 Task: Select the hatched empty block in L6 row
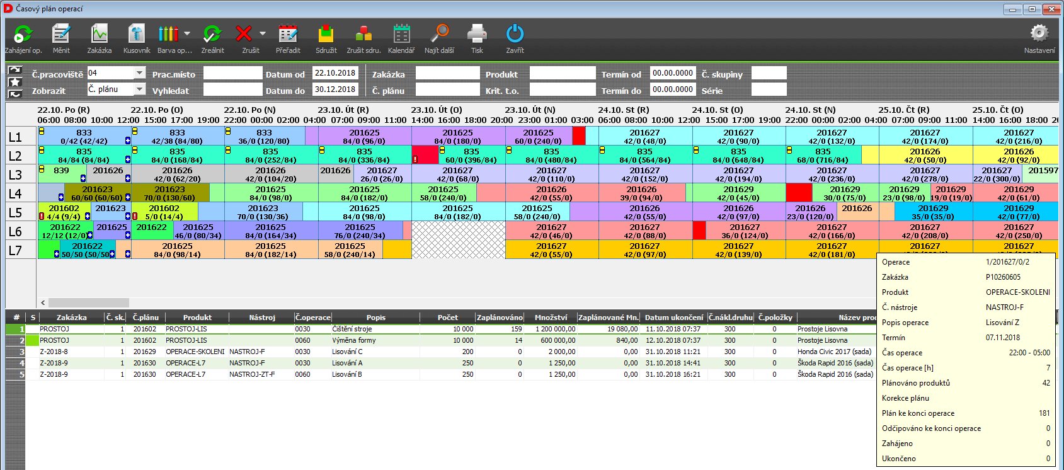pos(459,240)
